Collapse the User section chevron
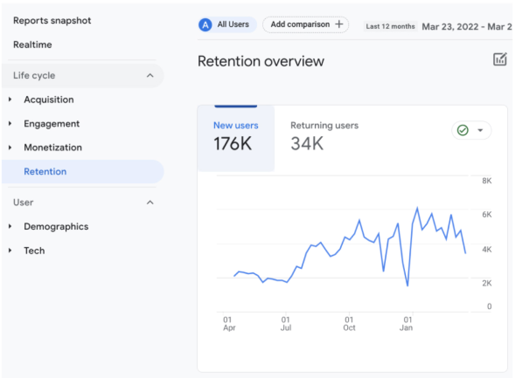 pyautogui.click(x=150, y=202)
